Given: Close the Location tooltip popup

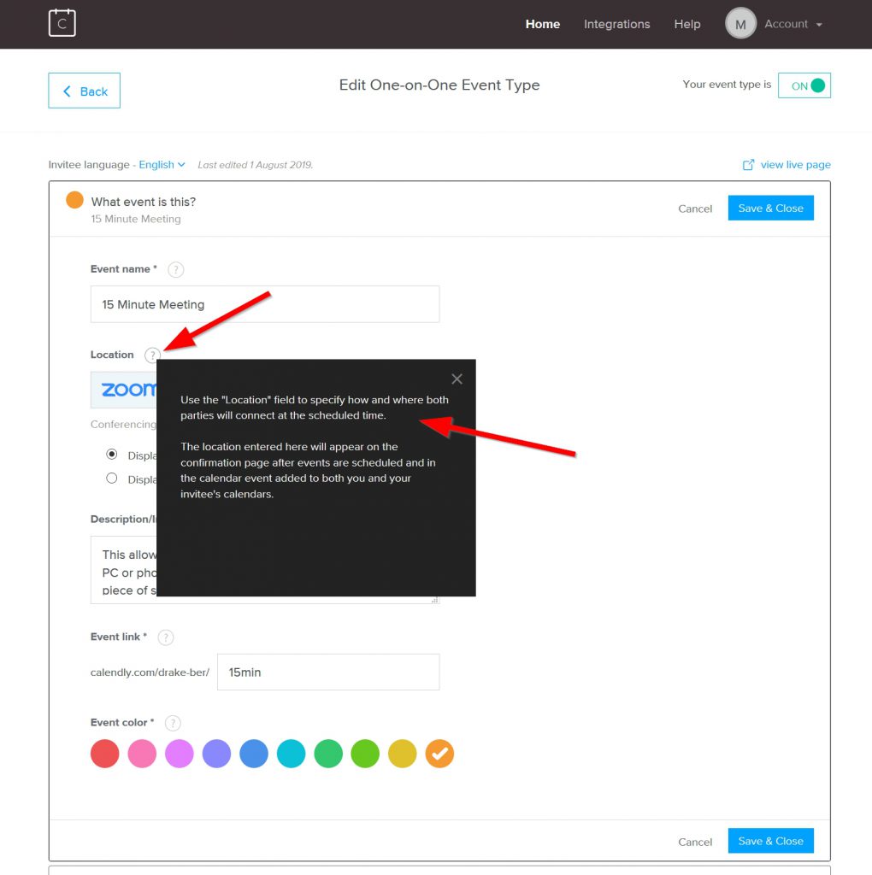Looking at the screenshot, I should [457, 379].
